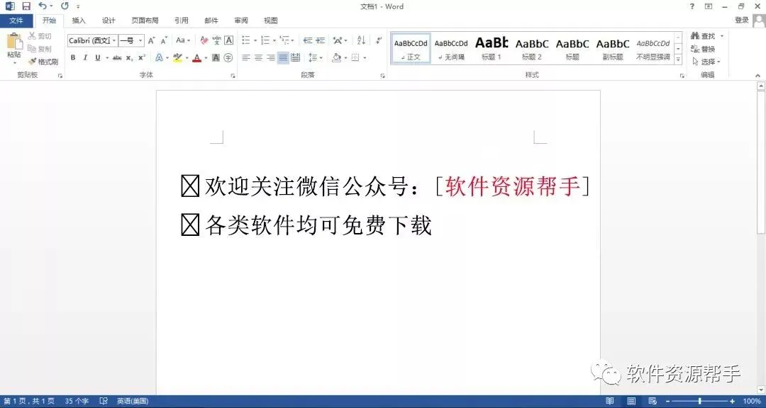Open the Select (选择) dropdown
This screenshot has width=766, height=408.
pyautogui.click(x=707, y=62)
